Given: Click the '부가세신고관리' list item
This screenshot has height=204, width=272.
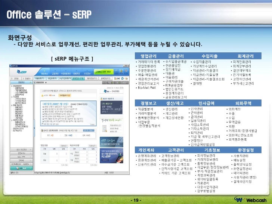Looking at the screenshot, I should (x=243, y=83).
